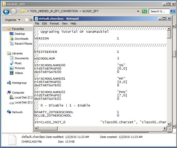Open the Desktop favorites icon
Screen dimensions: 177x148
tap(12, 34)
